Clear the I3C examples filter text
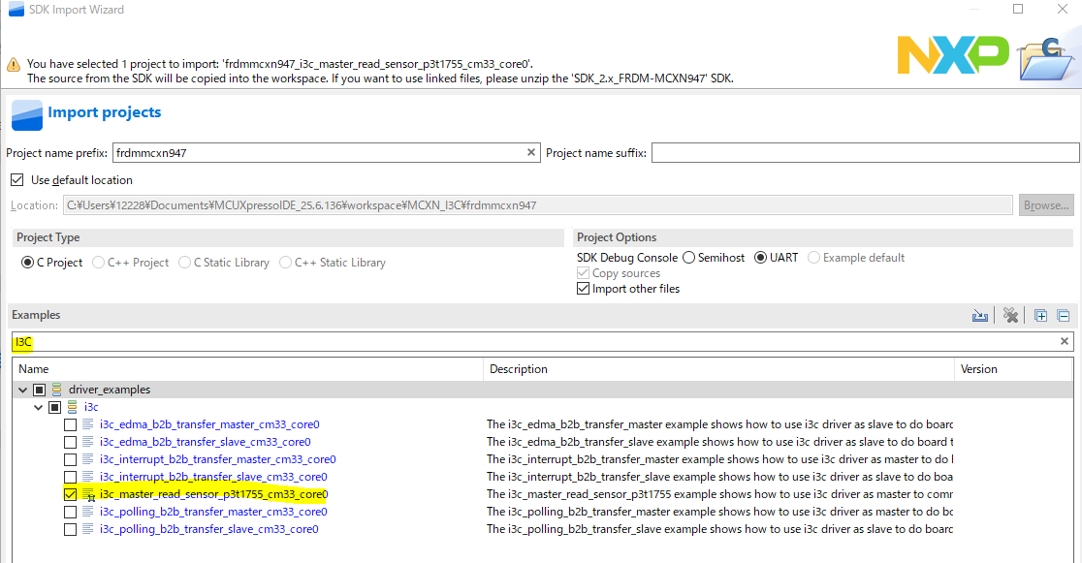The image size is (1082, 563). (x=1064, y=342)
